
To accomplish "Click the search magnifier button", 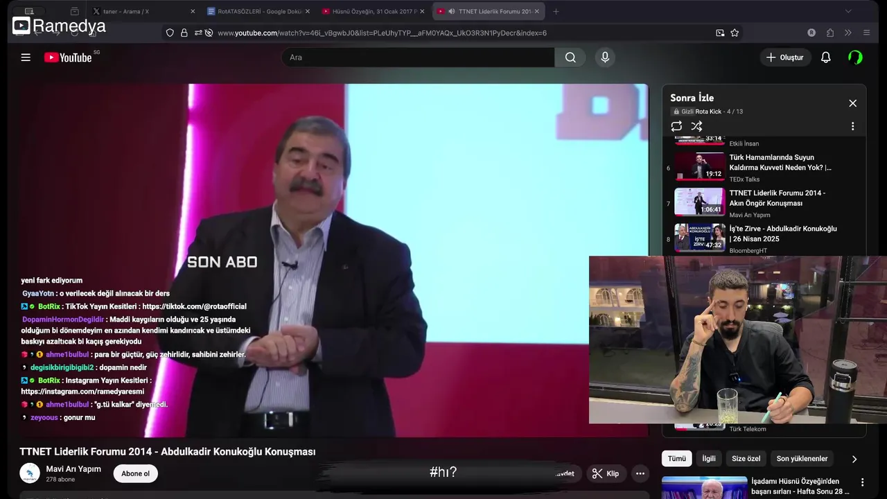I will pyautogui.click(x=570, y=58).
